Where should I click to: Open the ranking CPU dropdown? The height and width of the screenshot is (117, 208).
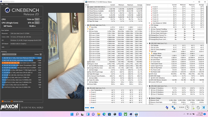tap(9, 54)
